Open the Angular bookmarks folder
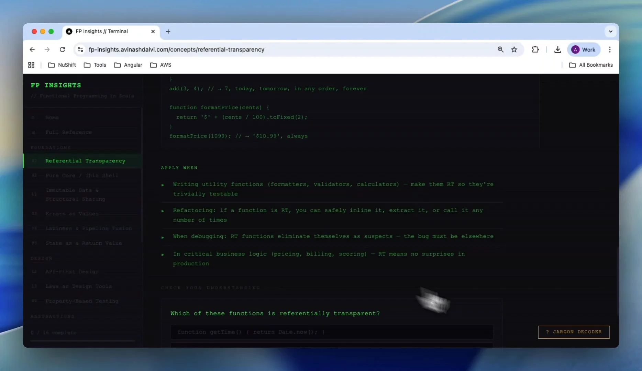Screen dimensions: 642x371 128,65
